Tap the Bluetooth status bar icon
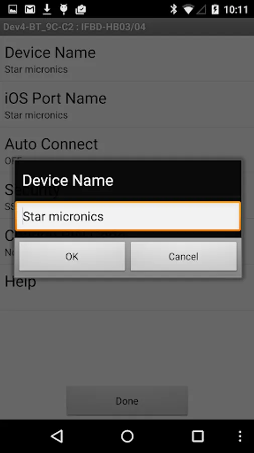254x453 pixels. [173, 9]
